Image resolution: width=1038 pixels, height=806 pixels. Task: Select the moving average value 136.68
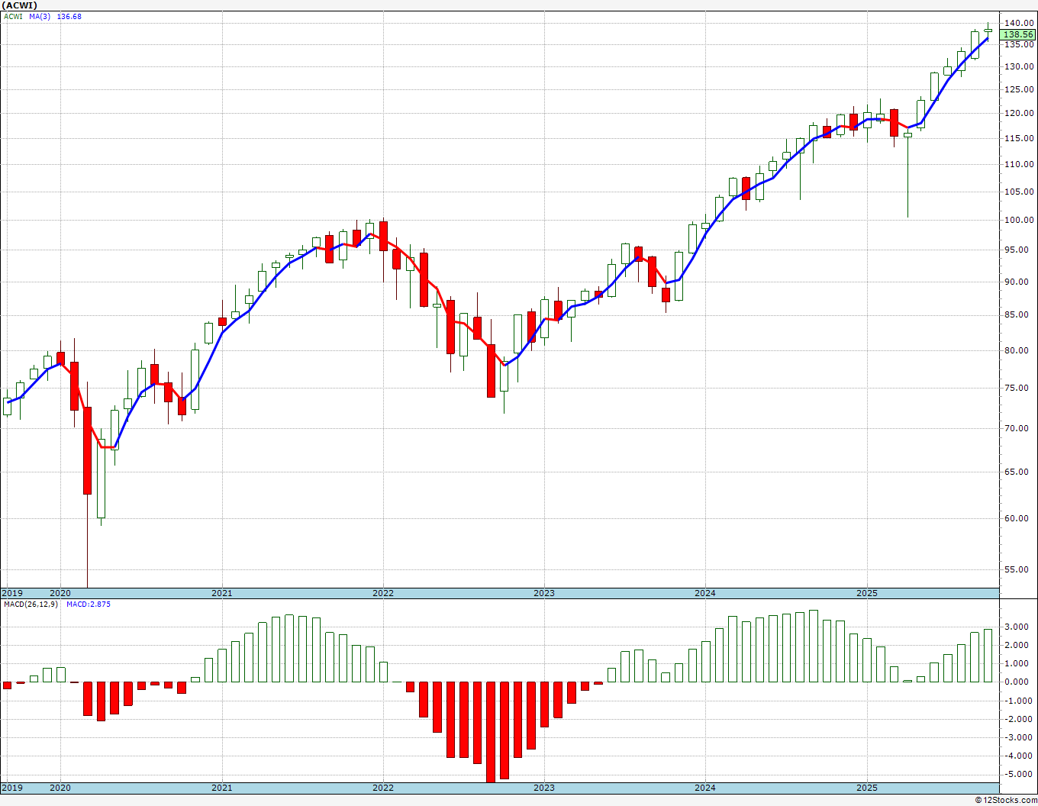(69, 16)
